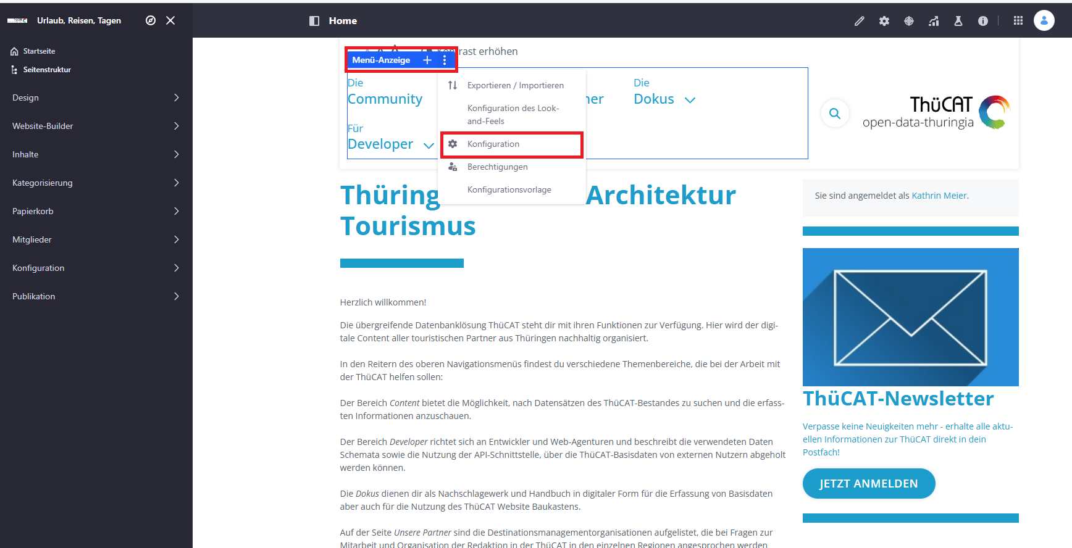Expand the sidebar Konfiguration section
Screen dimensions: 1072x548
(x=96, y=268)
